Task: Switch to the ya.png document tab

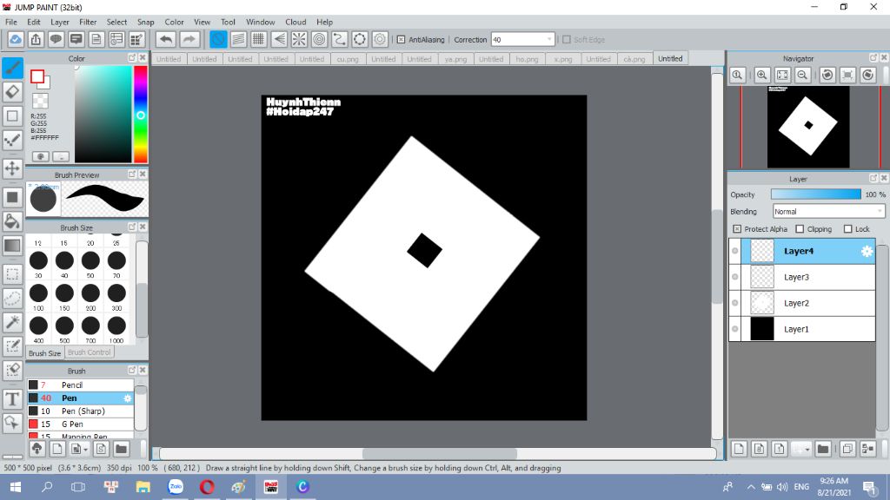Action: point(455,58)
